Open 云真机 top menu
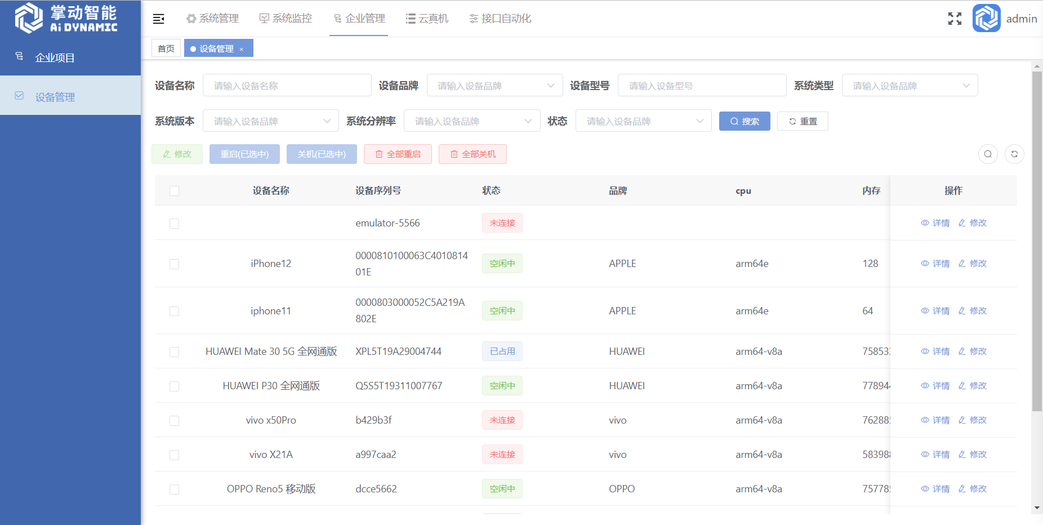Image resolution: width=1043 pixels, height=525 pixels. [x=427, y=19]
